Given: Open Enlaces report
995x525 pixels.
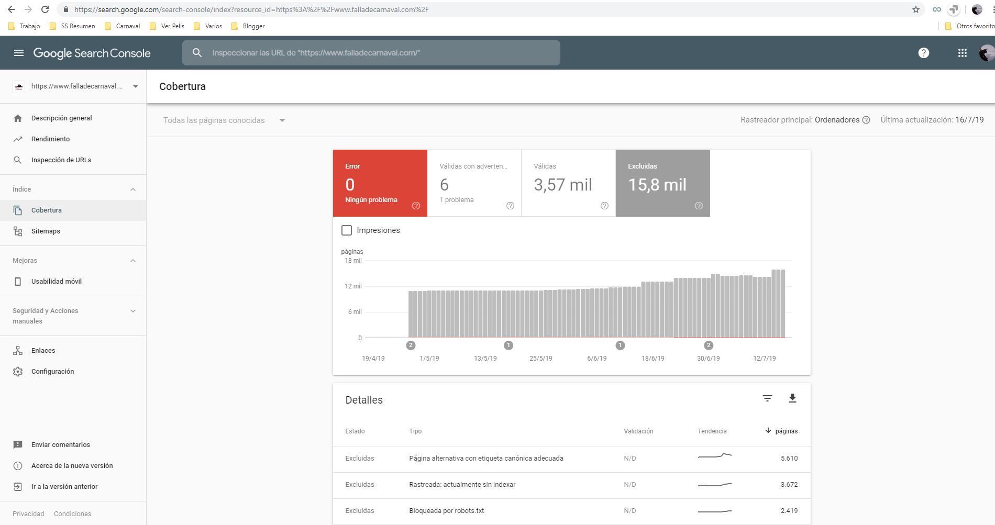Looking at the screenshot, I should click(x=43, y=351).
